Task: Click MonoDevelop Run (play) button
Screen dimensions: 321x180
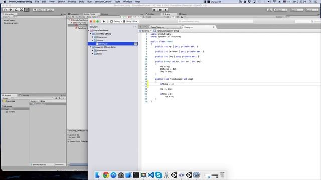Action: click(x=104, y=21)
